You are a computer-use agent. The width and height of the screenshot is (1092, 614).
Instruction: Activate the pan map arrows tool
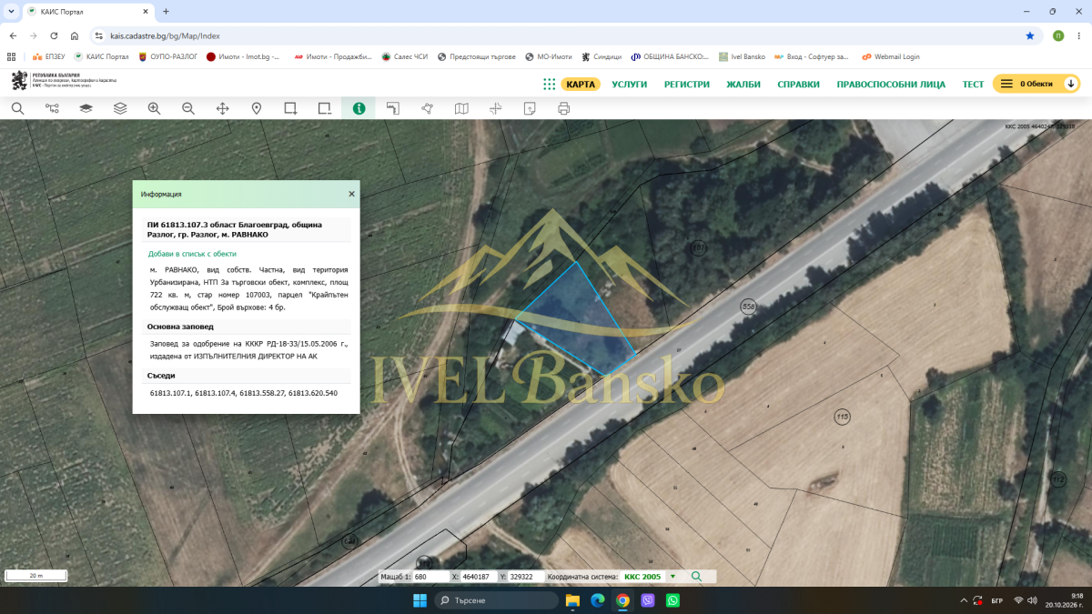[222, 108]
